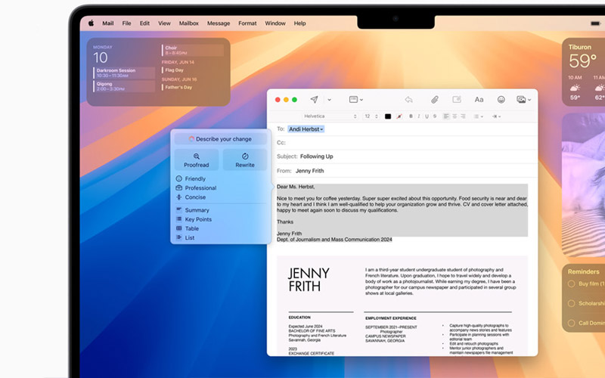This screenshot has height=378, width=605.
Task: Click the battery icon in menu bar
Action: pos(595,23)
